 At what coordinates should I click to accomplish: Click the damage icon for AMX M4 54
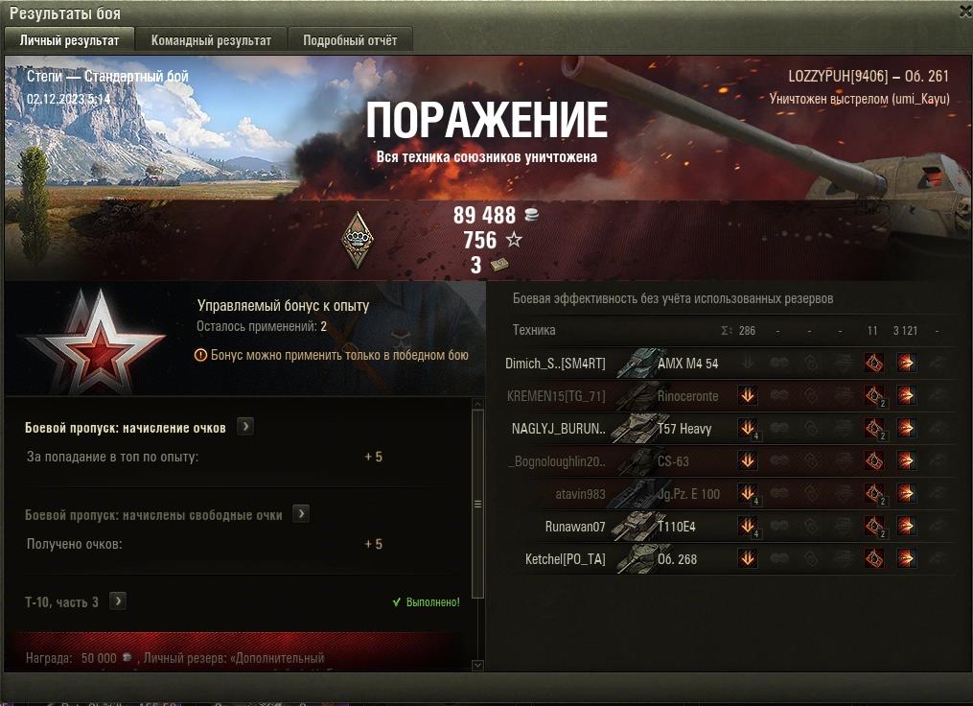(906, 363)
